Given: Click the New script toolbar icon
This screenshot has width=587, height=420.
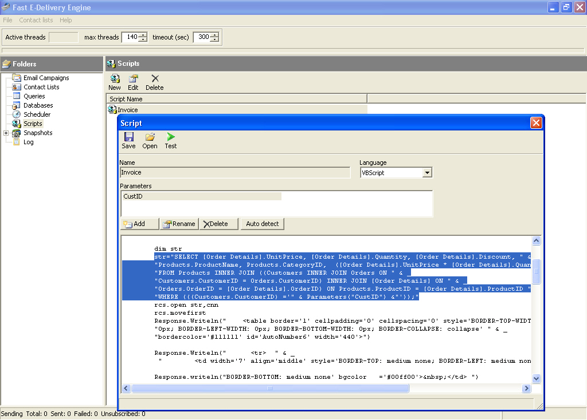Looking at the screenshot, I should (115, 82).
